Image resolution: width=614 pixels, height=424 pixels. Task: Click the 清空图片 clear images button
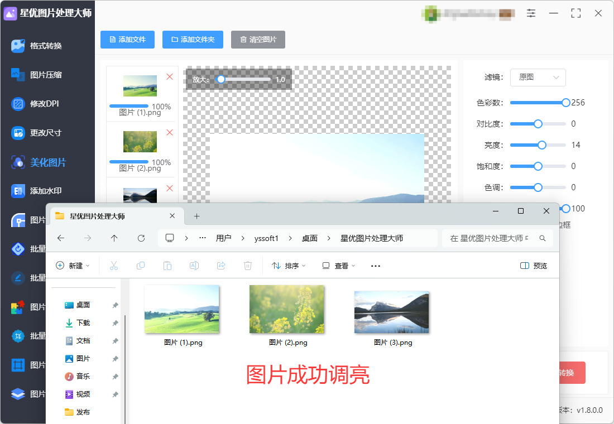258,40
